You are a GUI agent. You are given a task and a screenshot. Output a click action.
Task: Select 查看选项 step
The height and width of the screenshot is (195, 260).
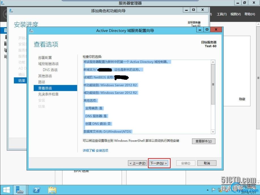coord(55,88)
